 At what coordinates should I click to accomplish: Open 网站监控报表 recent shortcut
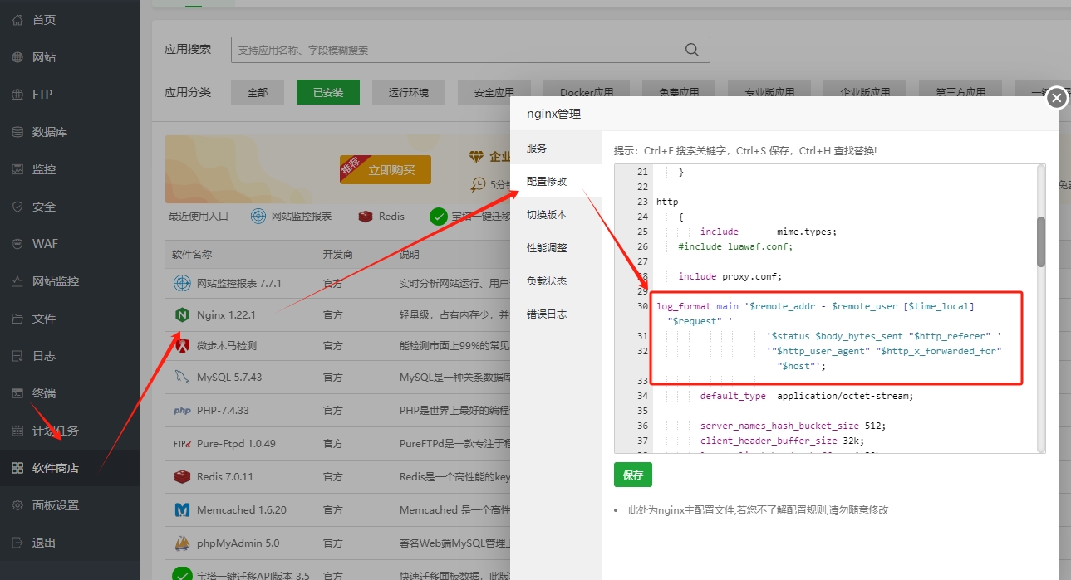click(x=292, y=216)
